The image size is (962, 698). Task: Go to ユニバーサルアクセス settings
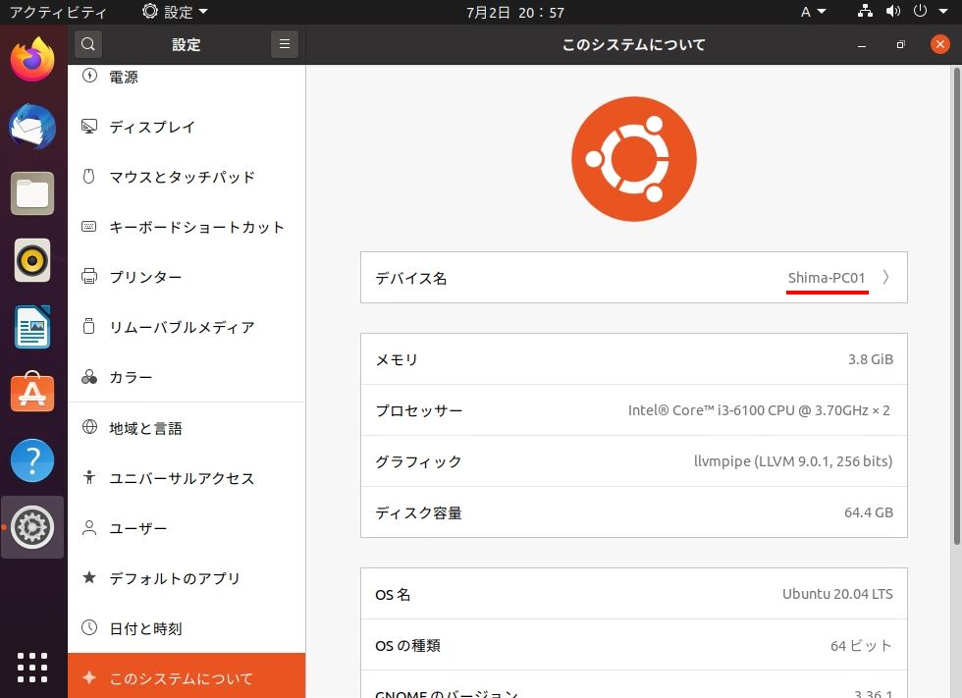click(187, 478)
